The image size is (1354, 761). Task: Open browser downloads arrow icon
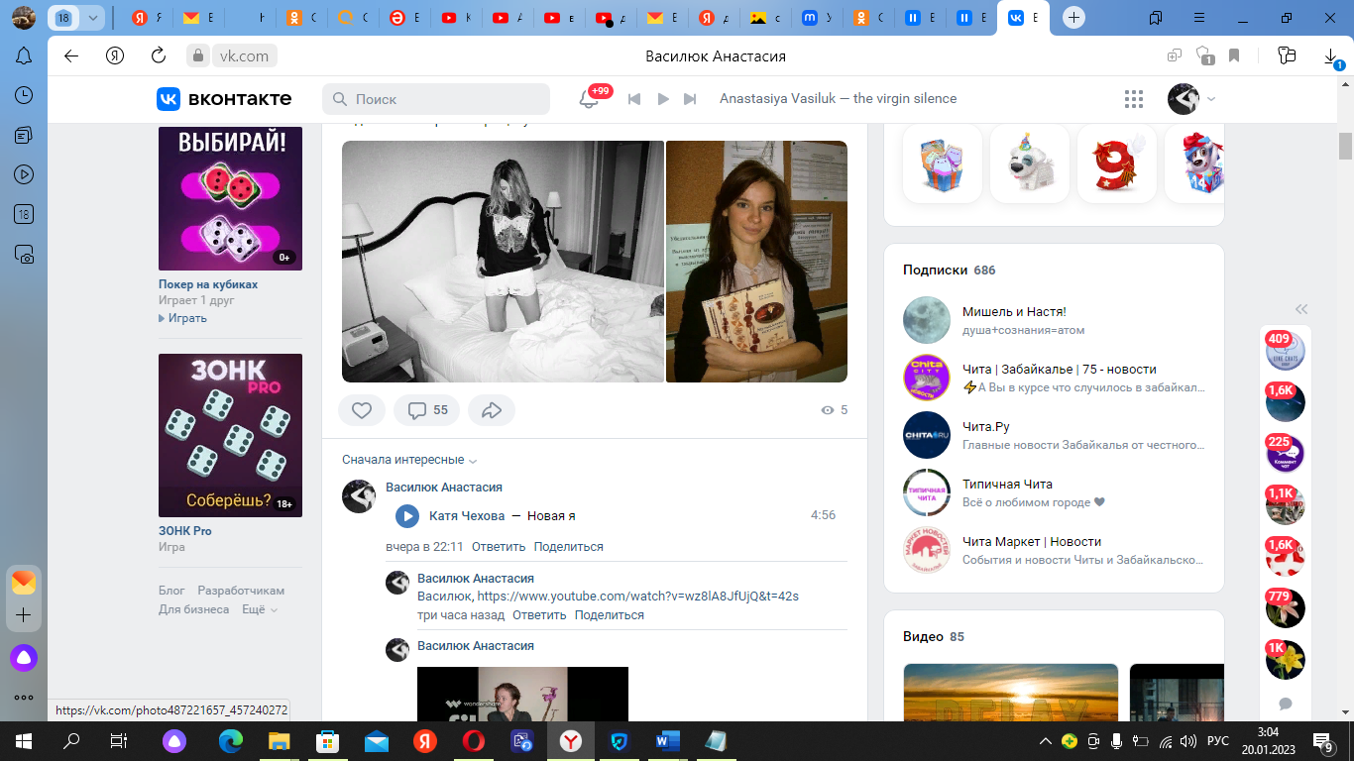click(1331, 57)
